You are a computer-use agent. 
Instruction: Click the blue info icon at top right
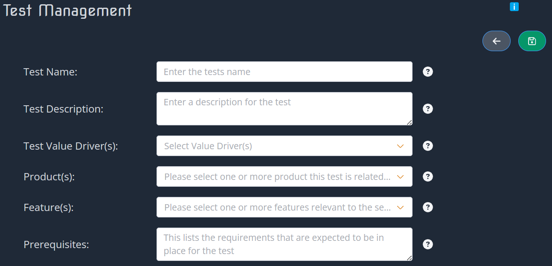(514, 6)
